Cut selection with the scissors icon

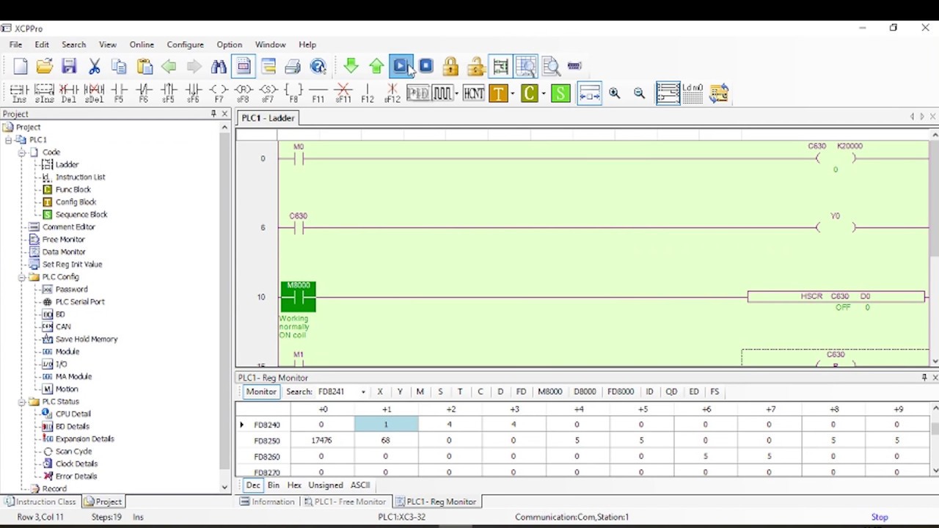(94, 67)
